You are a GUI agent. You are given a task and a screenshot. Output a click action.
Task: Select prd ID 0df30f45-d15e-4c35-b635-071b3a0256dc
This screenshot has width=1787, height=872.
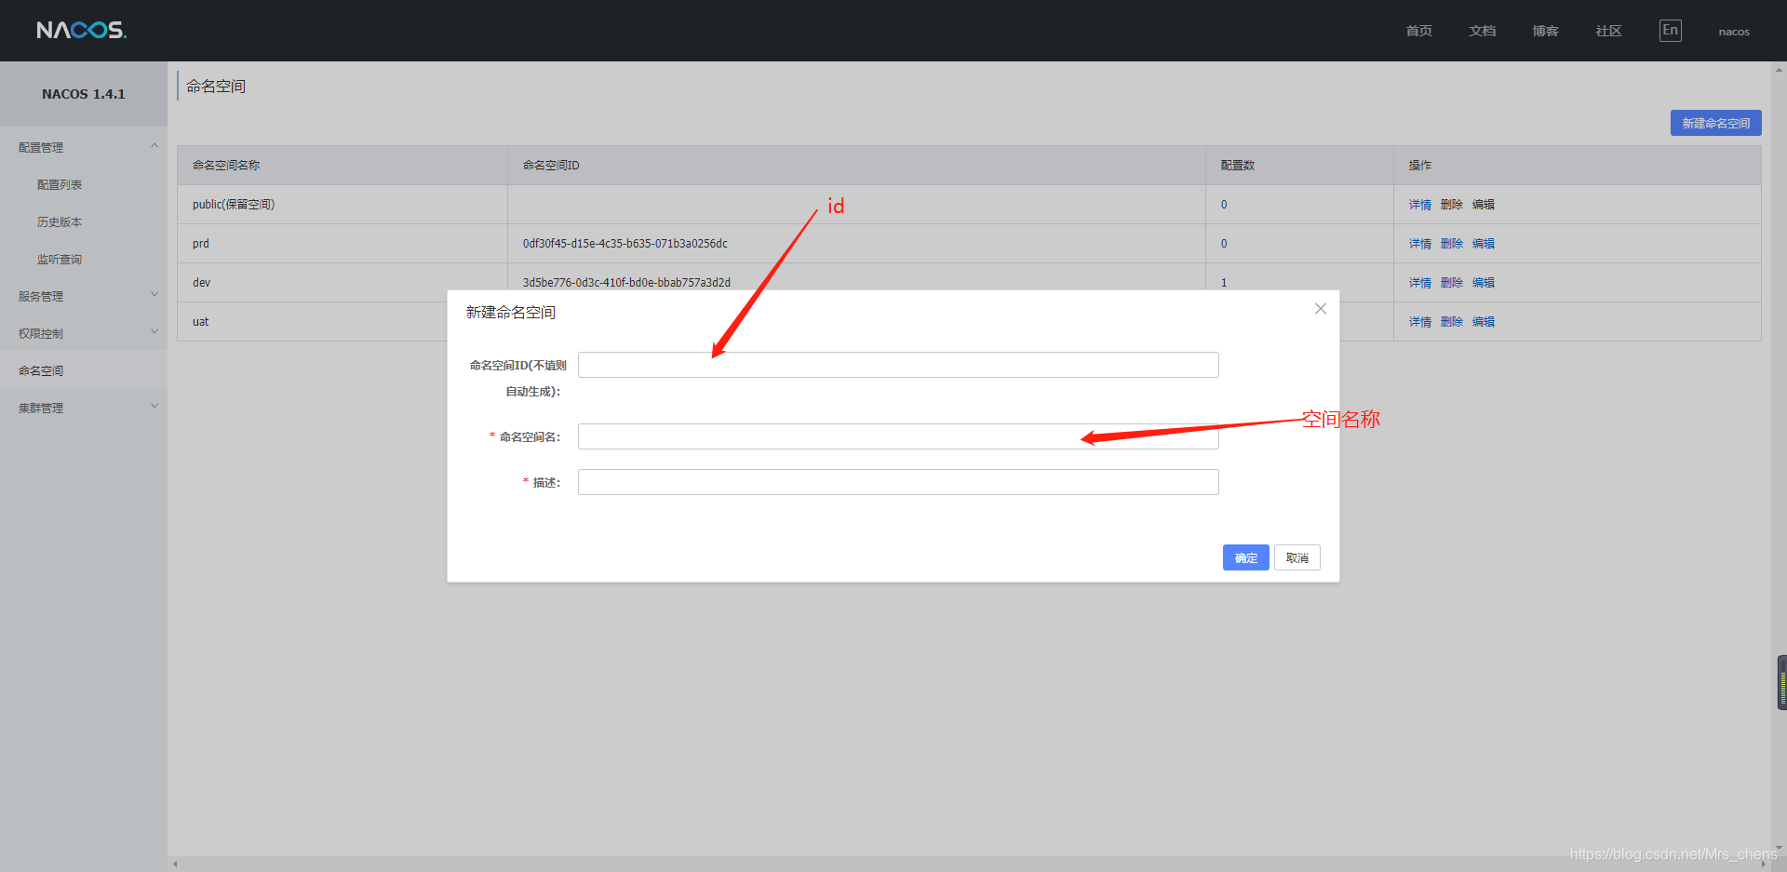pyautogui.click(x=625, y=244)
